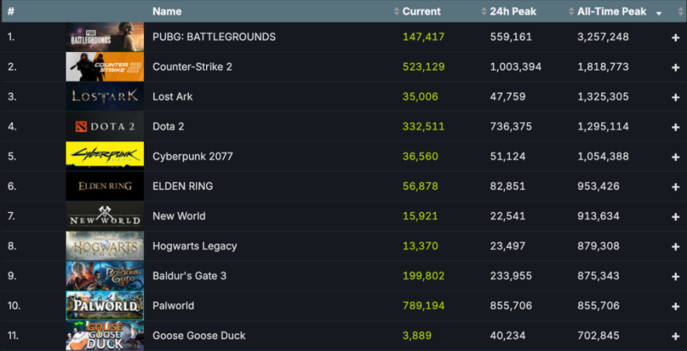687x351 pixels.
Task: Sort by the Current players column
Action: pyautogui.click(x=422, y=11)
